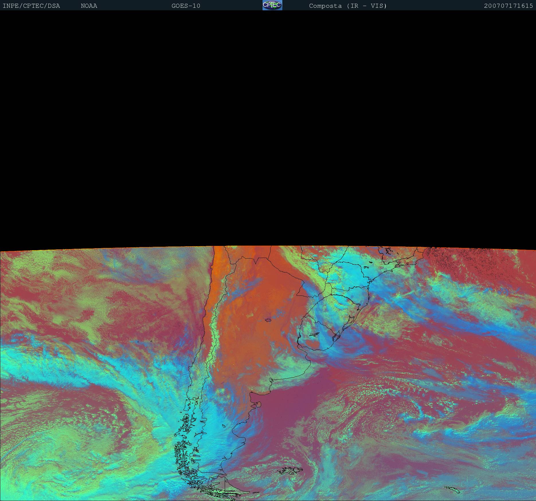Image resolution: width=536 pixels, height=501 pixels.
Task: Click the INPE/CPTEC/DSA header label
Action: pyautogui.click(x=31, y=6)
